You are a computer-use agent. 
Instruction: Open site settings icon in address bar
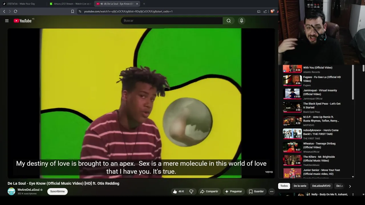[x=80, y=11]
